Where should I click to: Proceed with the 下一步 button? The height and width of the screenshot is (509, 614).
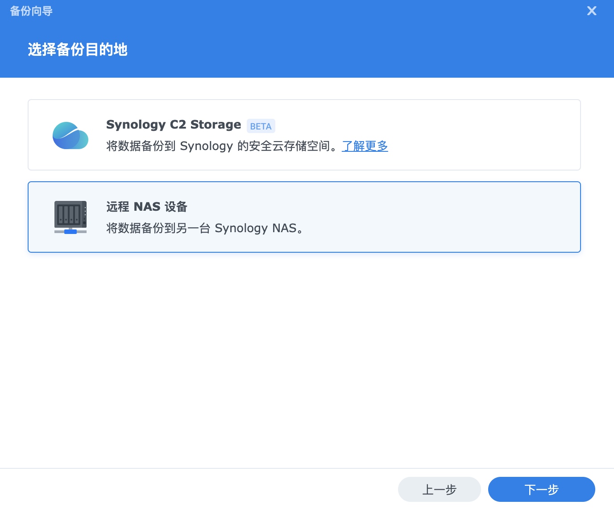tap(541, 489)
